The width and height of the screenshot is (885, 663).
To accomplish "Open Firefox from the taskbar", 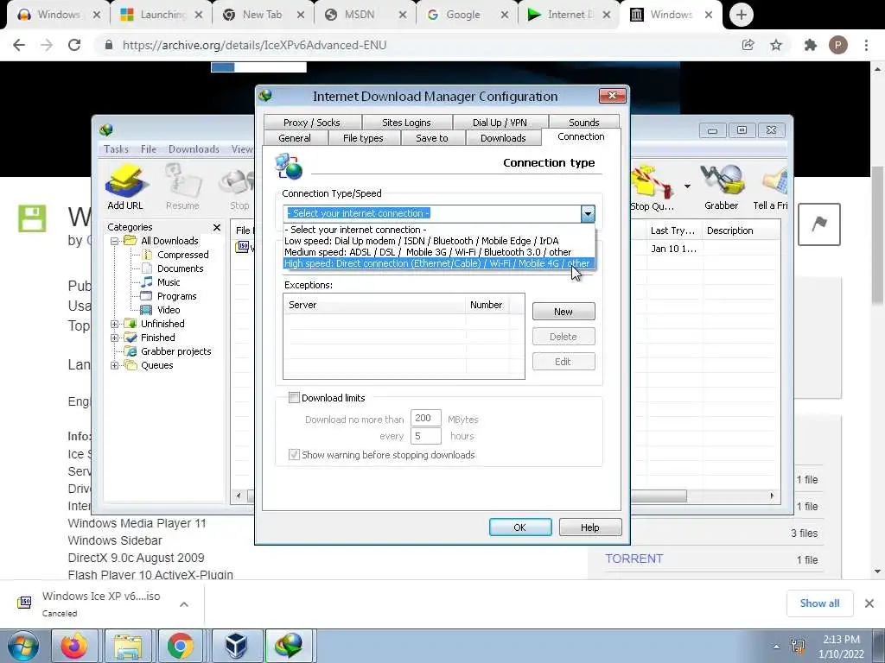I will point(74,646).
